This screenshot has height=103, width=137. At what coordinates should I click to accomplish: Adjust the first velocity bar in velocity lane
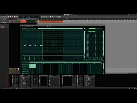[x=24, y=58]
